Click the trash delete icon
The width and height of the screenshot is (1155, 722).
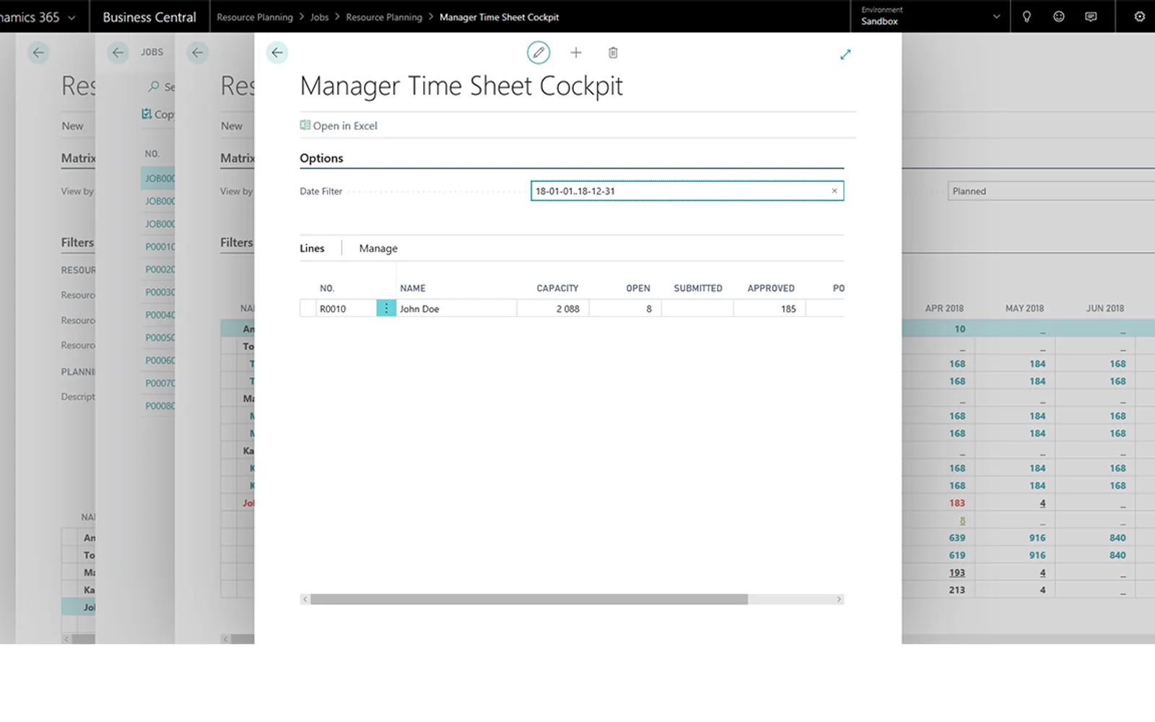click(613, 53)
